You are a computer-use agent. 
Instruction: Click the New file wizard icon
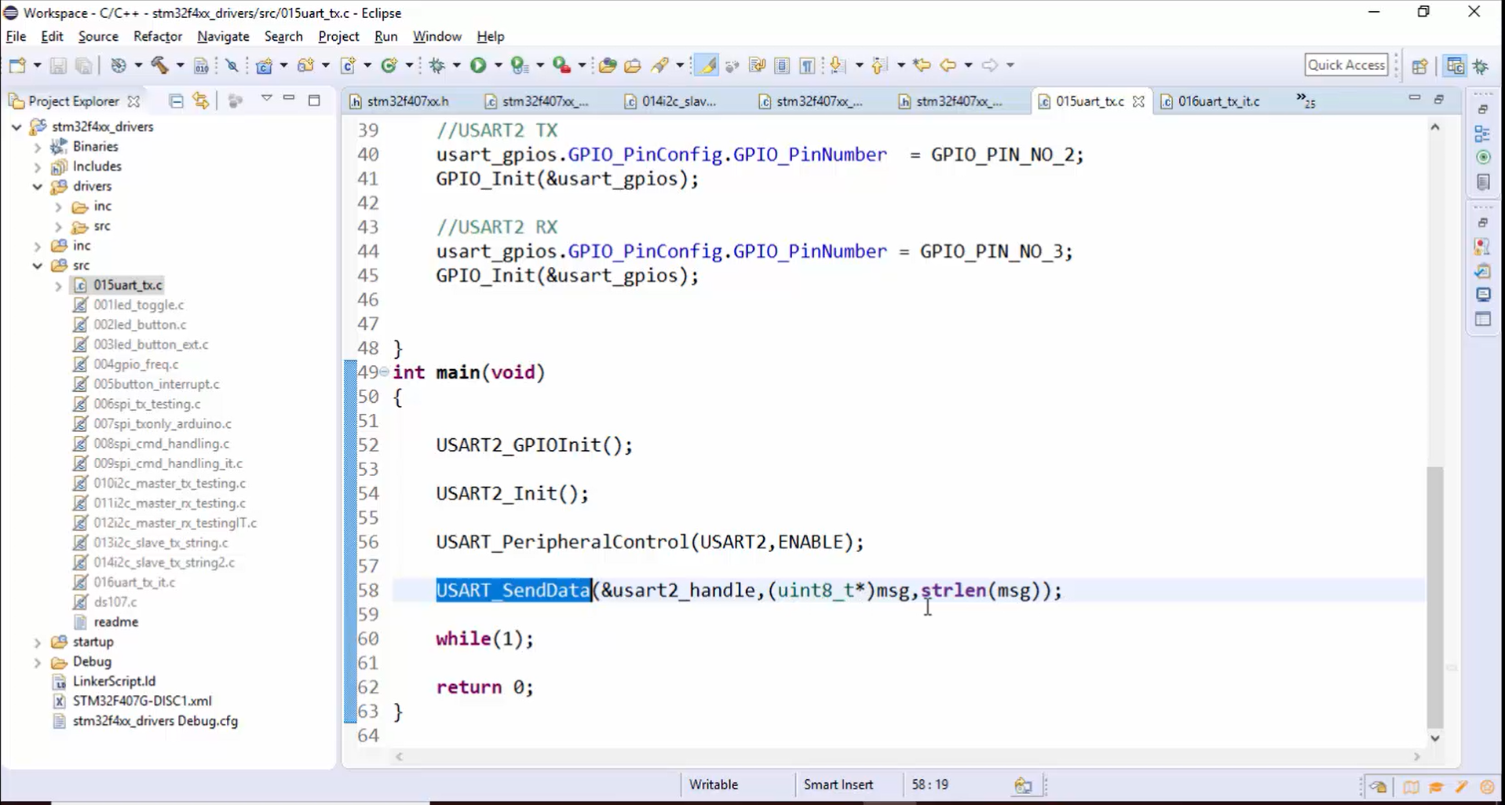coord(17,66)
